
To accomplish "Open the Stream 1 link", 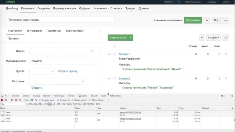I will point(124,54).
